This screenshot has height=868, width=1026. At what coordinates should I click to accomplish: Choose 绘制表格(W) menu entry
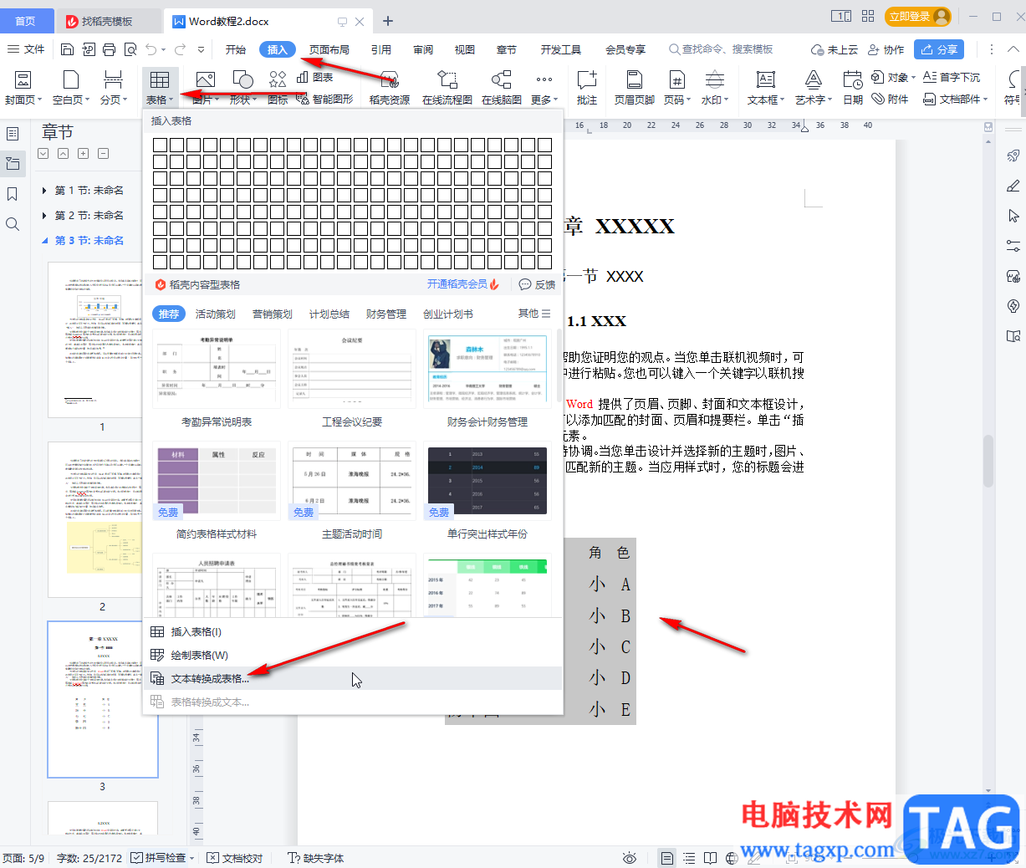353,655
